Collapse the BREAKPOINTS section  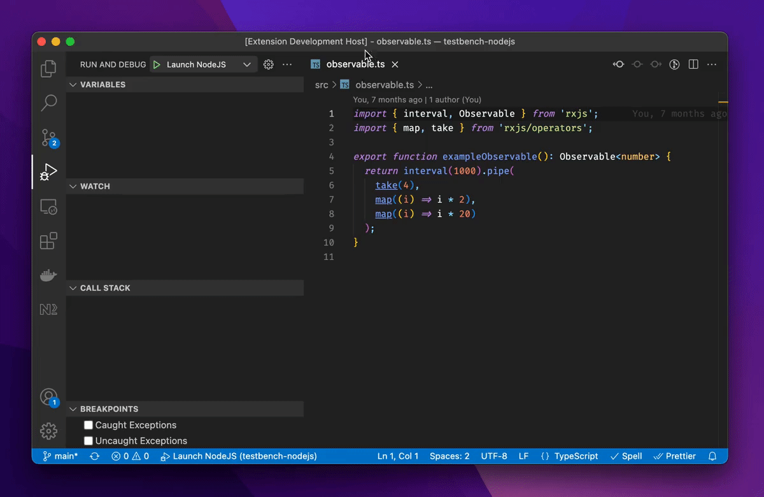click(x=185, y=409)
